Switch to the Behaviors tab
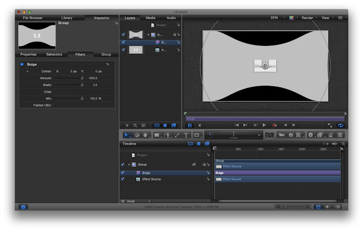The image size is (363, 231). [54, 54]
